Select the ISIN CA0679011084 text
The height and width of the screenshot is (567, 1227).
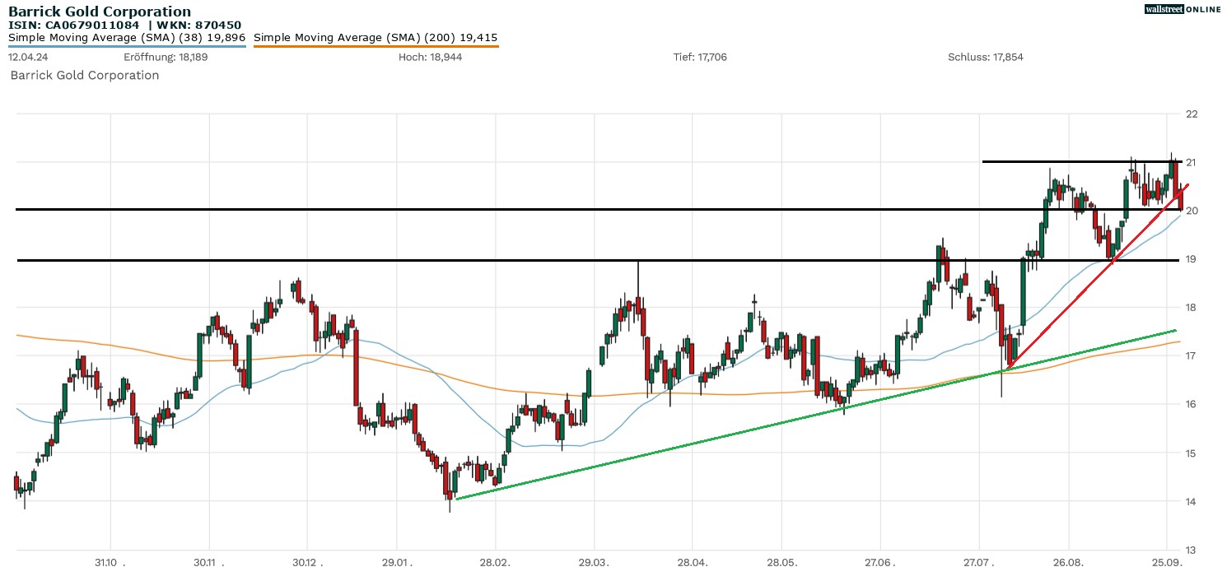coord(76,25)
